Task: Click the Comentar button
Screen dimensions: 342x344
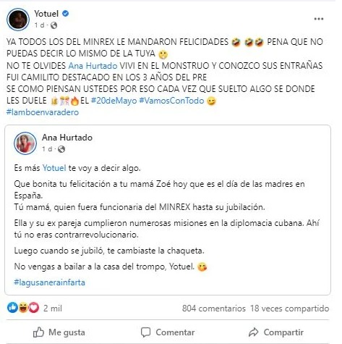Action: [168, 332]
